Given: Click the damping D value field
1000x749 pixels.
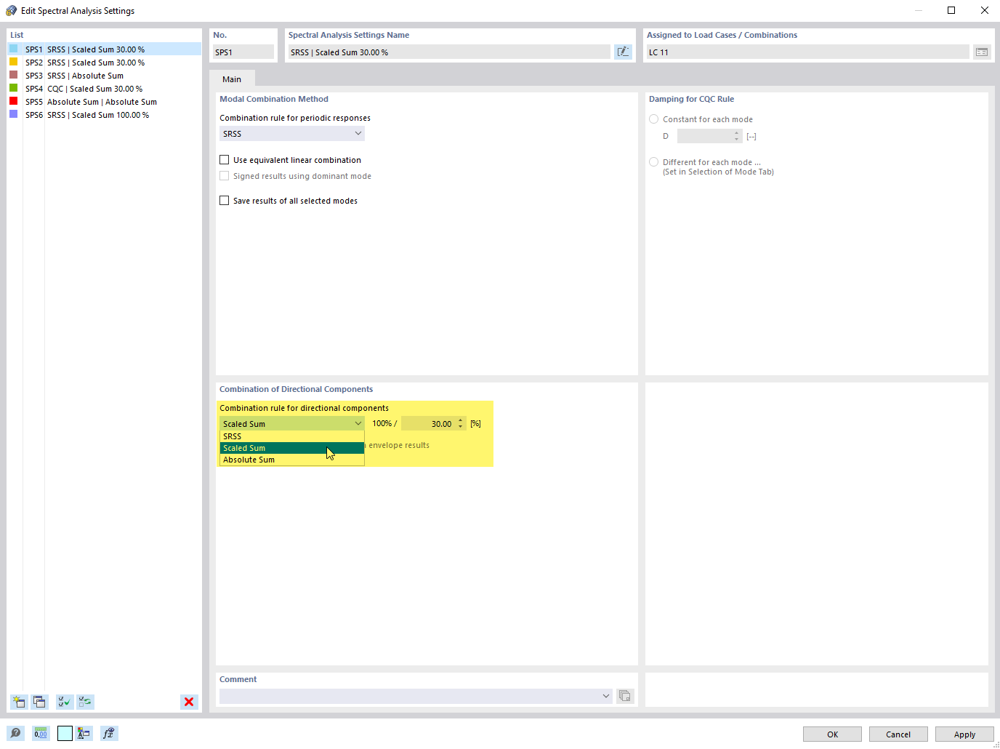Looking at the screenshot, I should (x=705, y=136).
